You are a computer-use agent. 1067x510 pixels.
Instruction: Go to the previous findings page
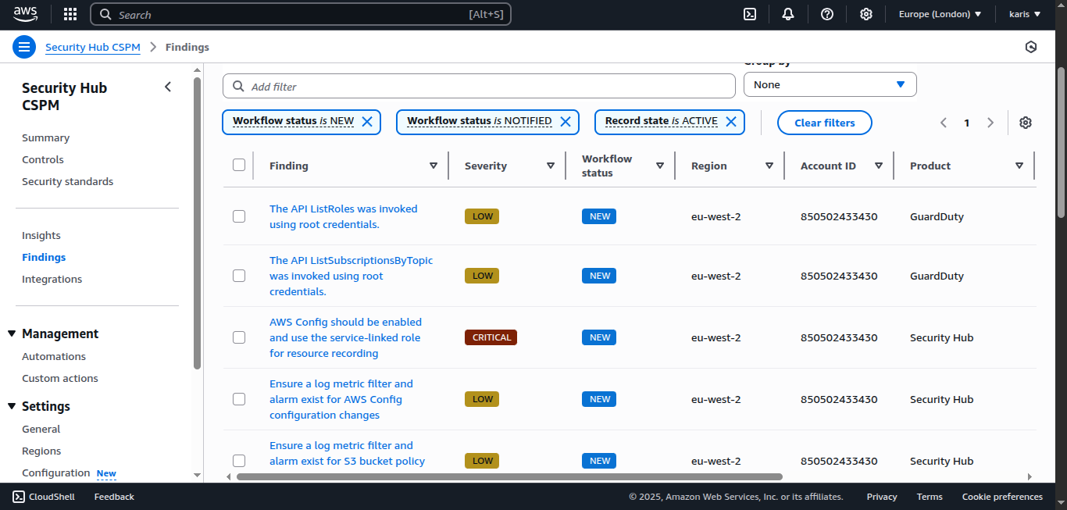944,123
